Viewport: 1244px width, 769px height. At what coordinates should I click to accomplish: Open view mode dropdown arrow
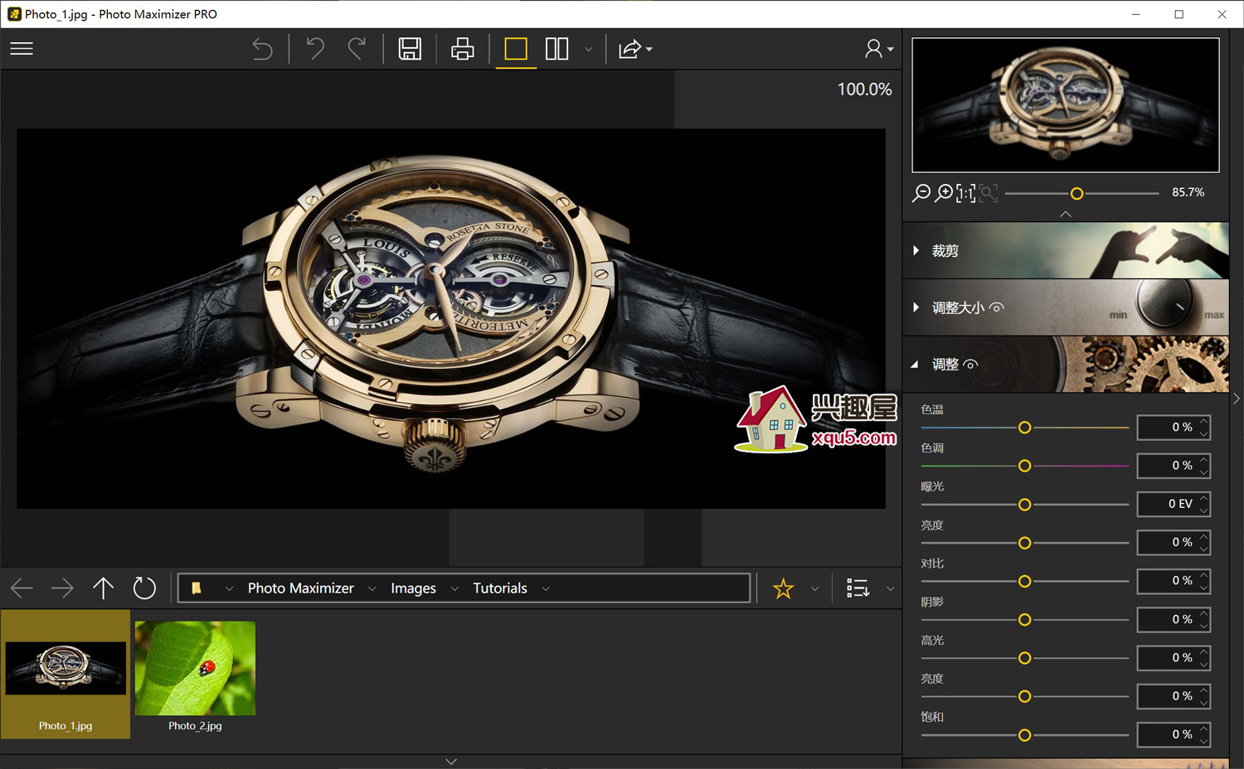(588, 50)
